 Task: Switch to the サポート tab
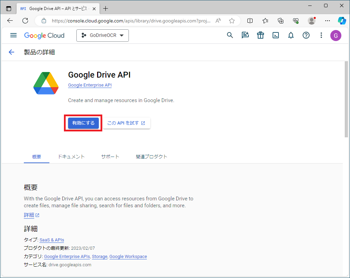(x=110, y=157)
